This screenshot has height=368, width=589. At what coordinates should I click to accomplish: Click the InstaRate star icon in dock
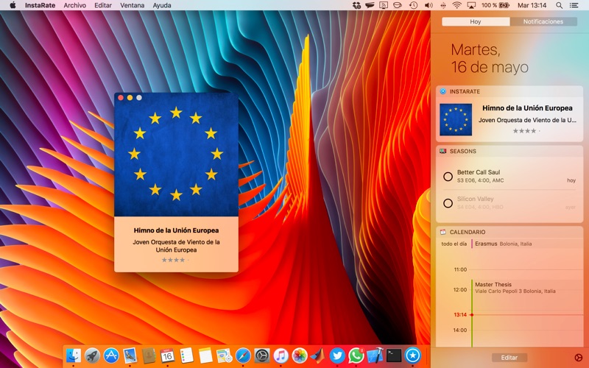413,356
